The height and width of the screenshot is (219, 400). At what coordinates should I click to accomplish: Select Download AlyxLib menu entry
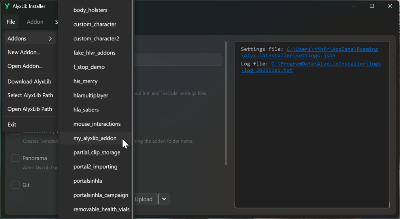[29, 81]
